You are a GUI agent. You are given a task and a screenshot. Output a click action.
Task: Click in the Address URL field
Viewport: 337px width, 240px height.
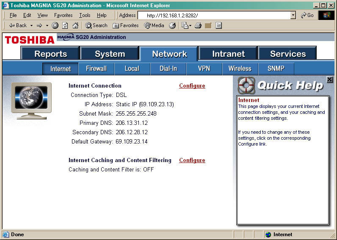[214, 15]
